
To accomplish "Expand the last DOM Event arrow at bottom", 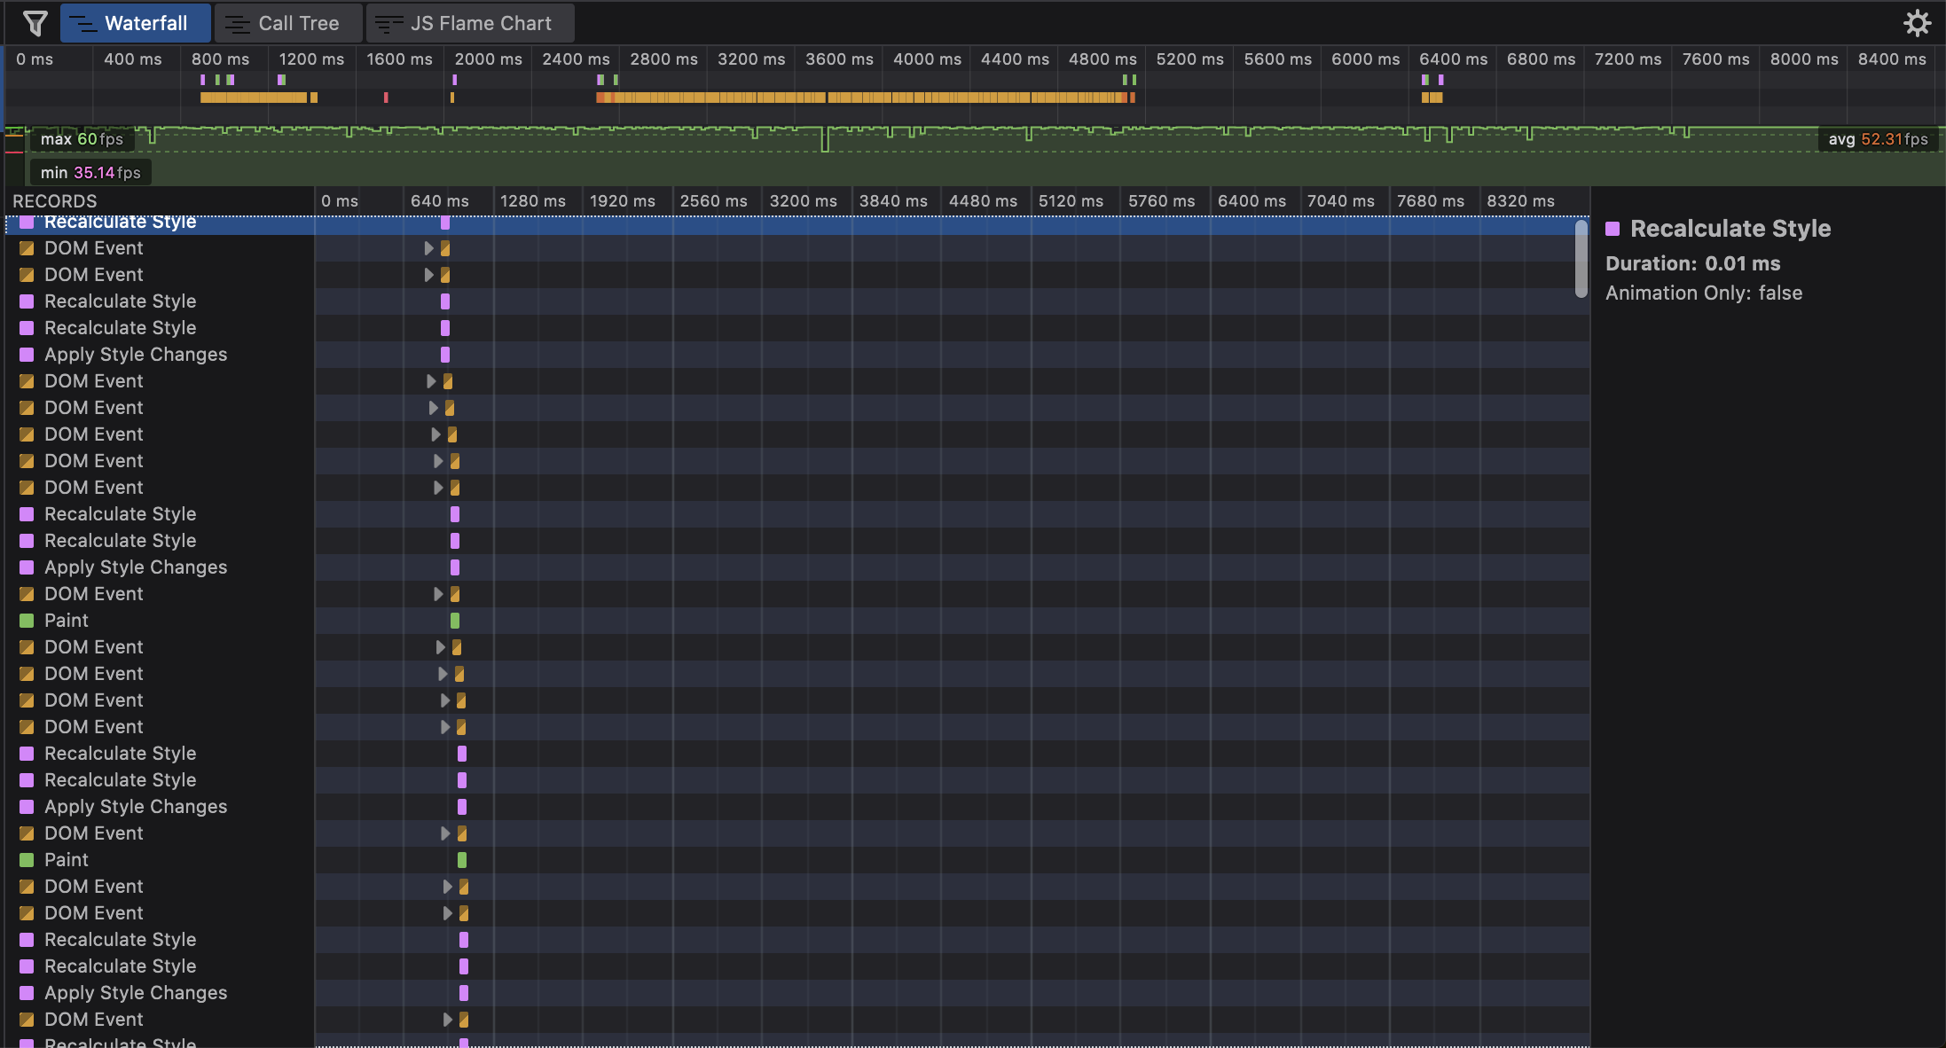I will [447, 1020].
